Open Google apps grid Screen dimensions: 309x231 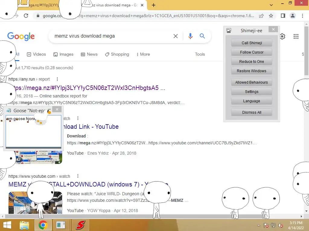(296, 36)
